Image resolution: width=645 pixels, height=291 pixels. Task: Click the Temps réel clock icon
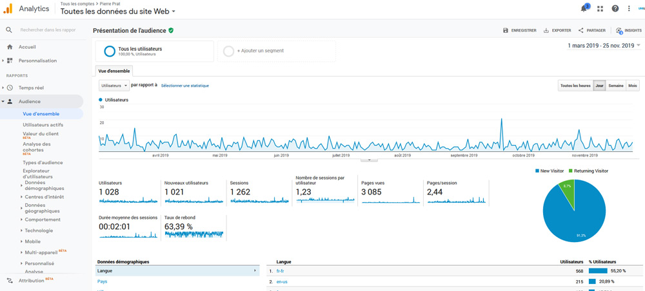(10, 88)
